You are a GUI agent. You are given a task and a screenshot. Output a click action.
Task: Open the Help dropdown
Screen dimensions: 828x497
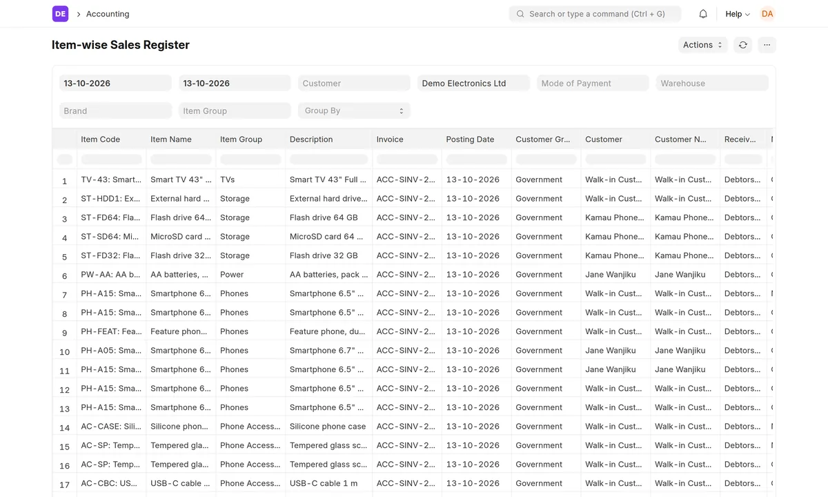[x=738, y=14]
